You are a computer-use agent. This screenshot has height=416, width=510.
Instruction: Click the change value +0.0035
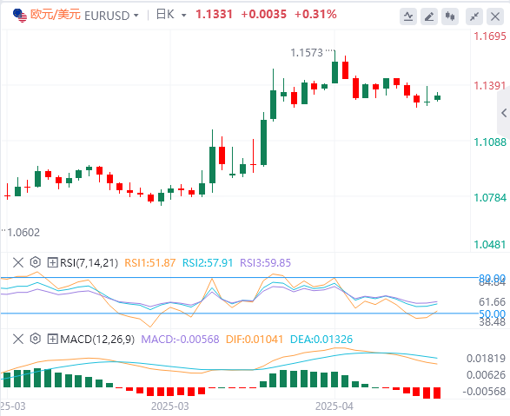264,14
